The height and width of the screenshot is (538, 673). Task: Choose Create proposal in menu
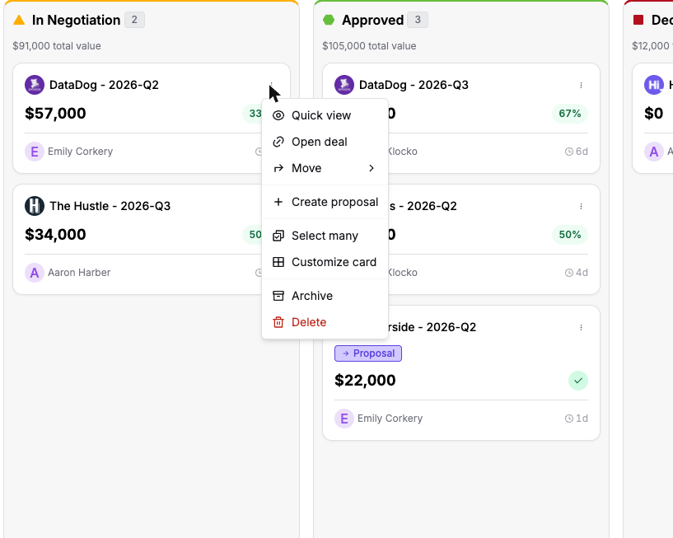(325, 202)
